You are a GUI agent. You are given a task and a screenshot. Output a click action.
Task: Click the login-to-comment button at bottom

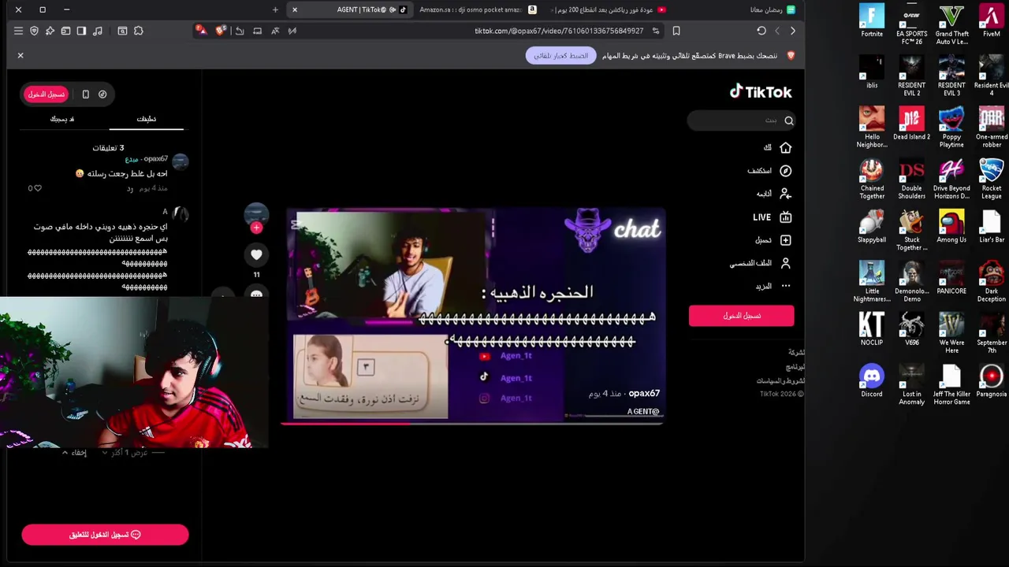pos(105,535)
